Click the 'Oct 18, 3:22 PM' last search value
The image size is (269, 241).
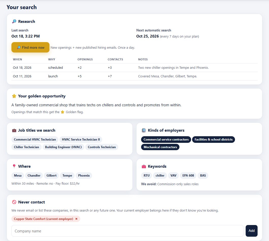point(26,36)
